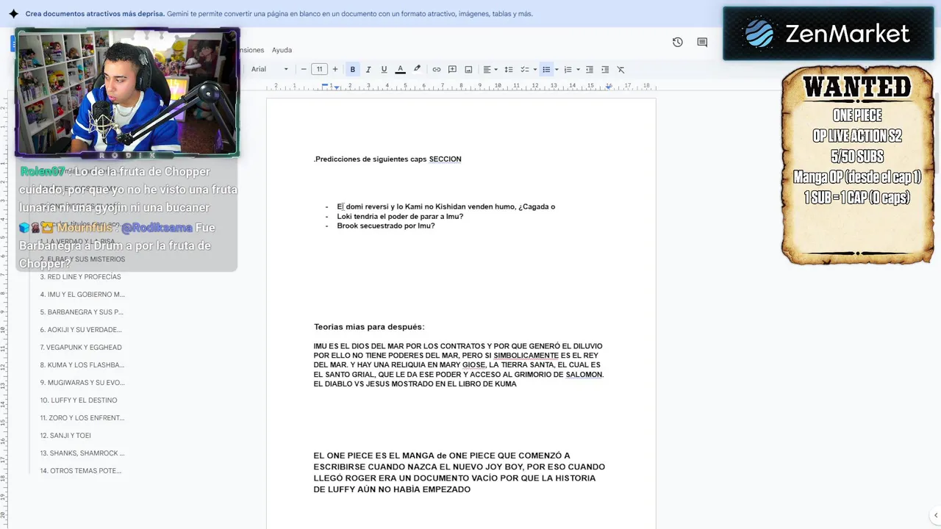Click the Gemini sparkle icon in banner
Viewport: 941px width, 529px height.
pyautogui.click(x=13, y=13)
